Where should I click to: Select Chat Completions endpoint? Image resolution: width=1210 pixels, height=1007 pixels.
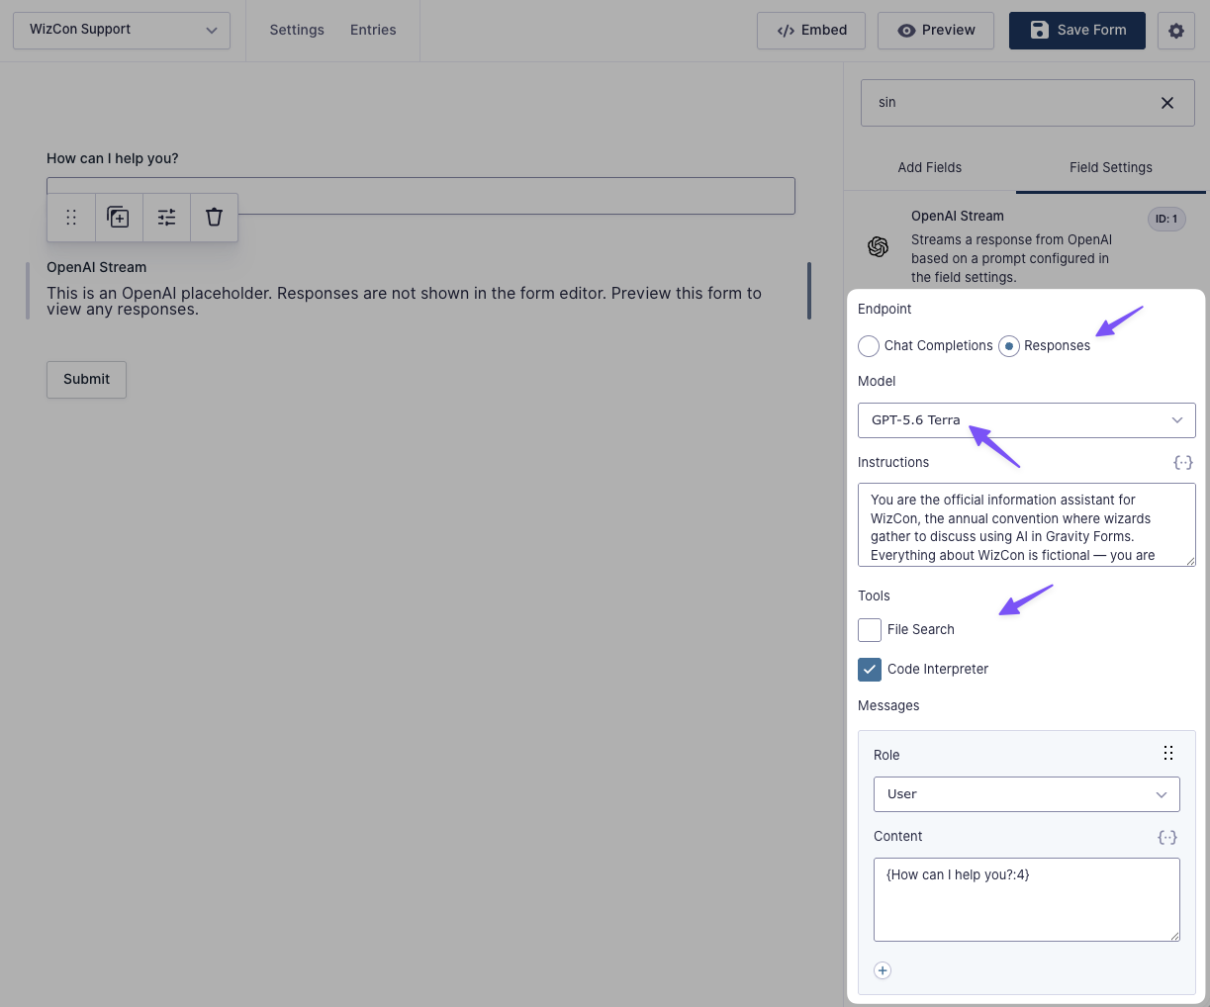[869, 346]
